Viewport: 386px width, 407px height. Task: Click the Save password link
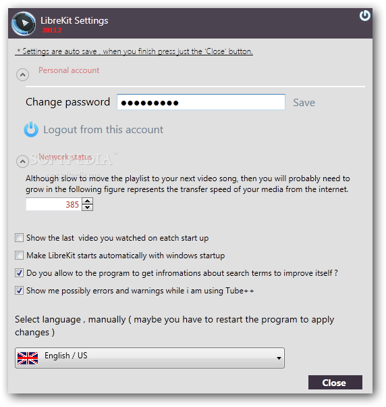[304, 103]
